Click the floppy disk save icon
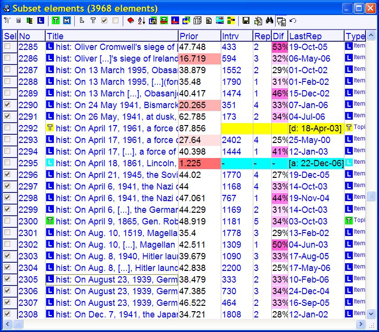This screenshot has height=332, width=379. pos(246,21)
